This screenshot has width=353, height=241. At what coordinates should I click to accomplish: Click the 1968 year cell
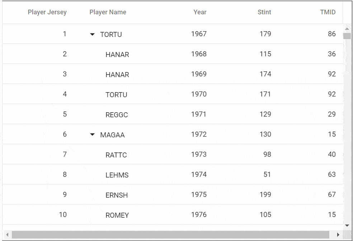pyautogui.click(x=199, y=54)
